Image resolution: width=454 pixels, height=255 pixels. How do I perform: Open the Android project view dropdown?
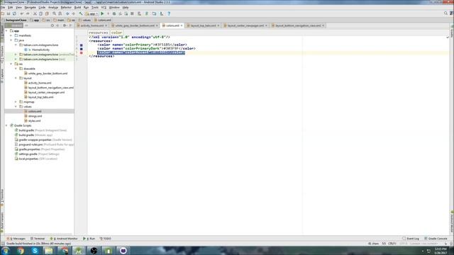pyautogui.click(x=14, y=25)
